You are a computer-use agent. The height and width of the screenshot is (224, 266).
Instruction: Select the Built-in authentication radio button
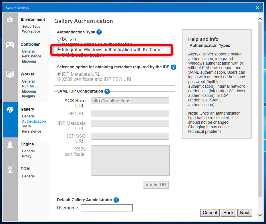point(59,39)
